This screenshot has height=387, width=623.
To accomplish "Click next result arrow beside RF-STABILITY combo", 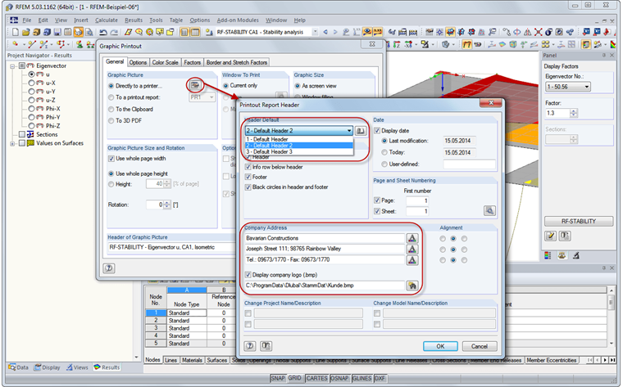I will point(335,32).
